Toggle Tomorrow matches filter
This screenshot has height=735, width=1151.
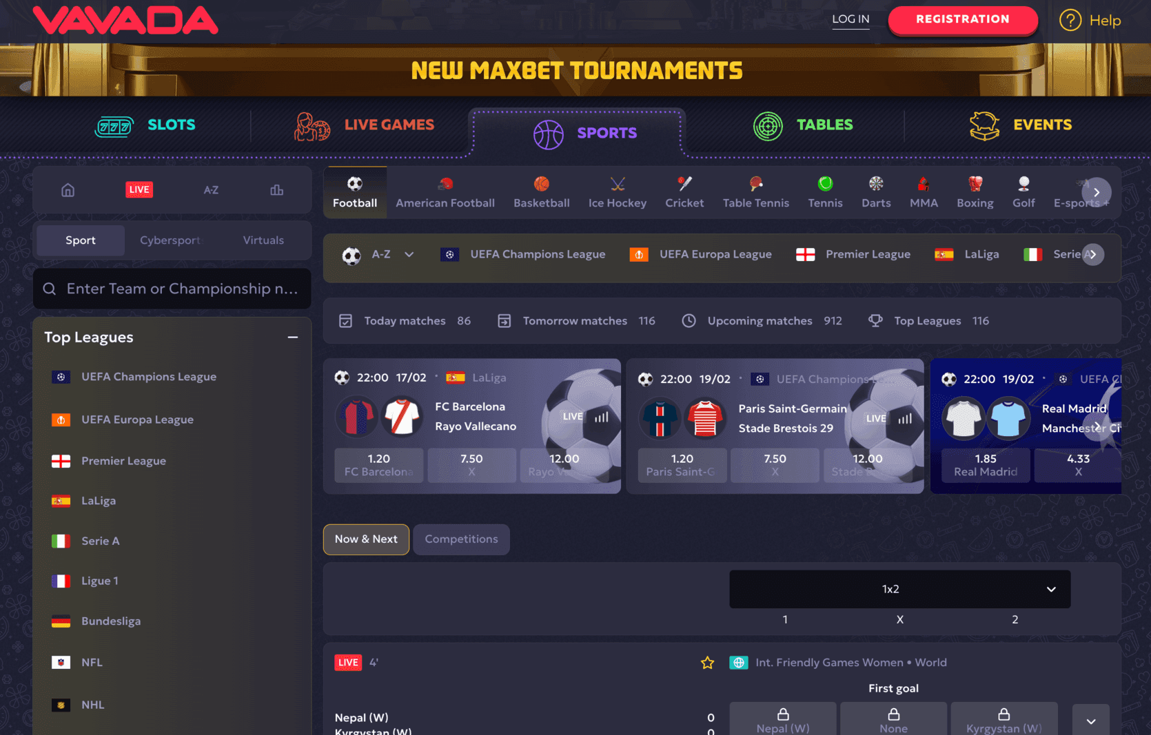click(x=576, y=321)
